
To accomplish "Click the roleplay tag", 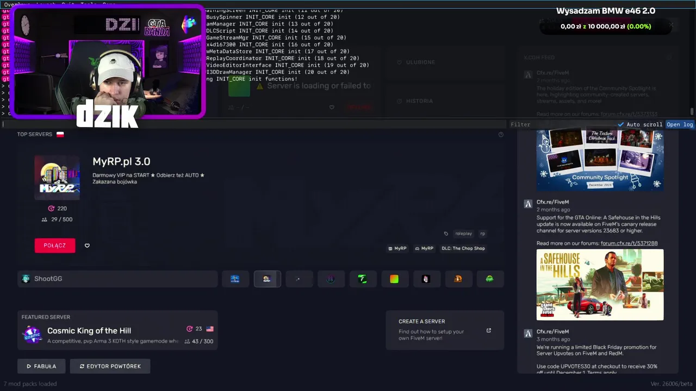I will click(463, 234).
